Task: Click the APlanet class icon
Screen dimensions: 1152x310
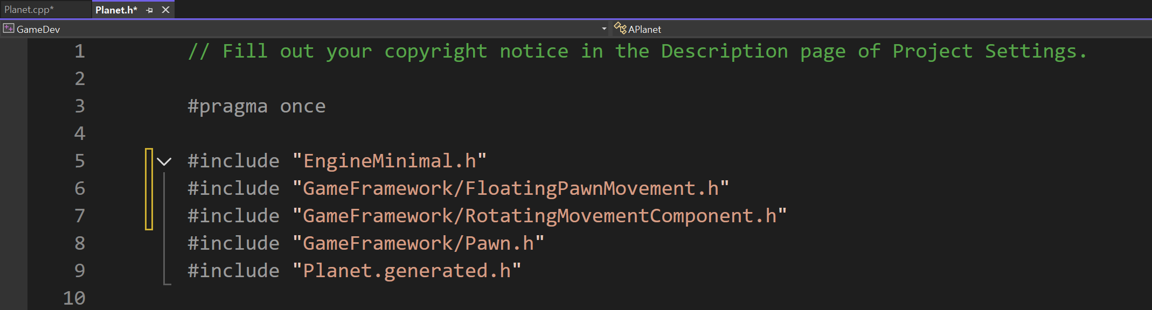Action: 620,28
